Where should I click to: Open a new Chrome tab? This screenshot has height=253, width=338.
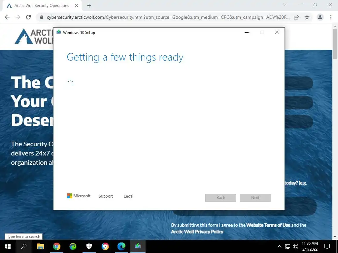89,6
